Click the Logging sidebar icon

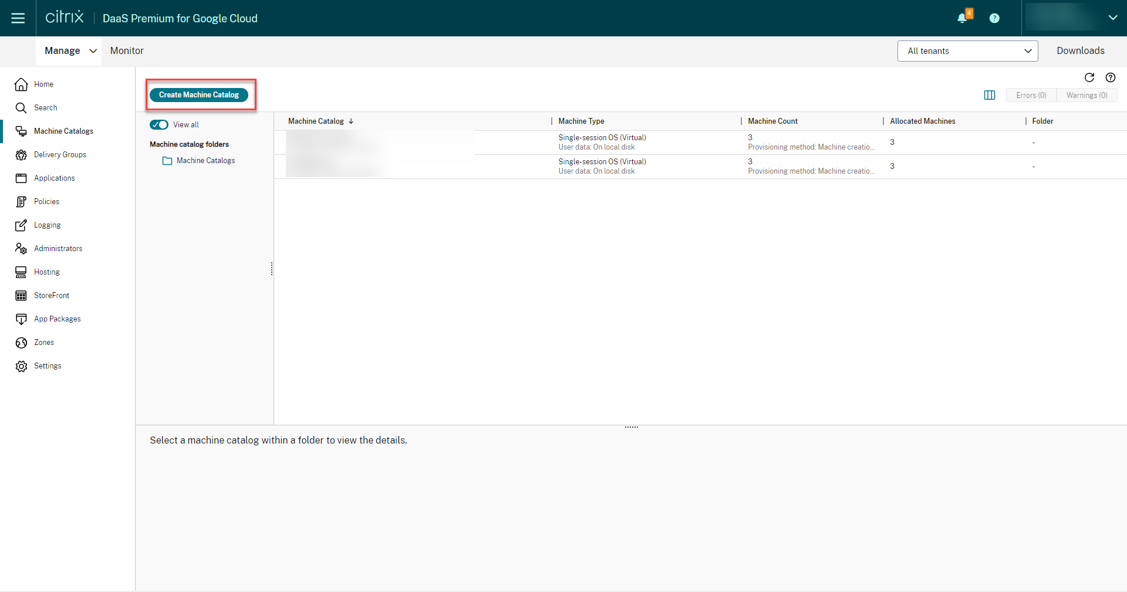click(21, 225)
